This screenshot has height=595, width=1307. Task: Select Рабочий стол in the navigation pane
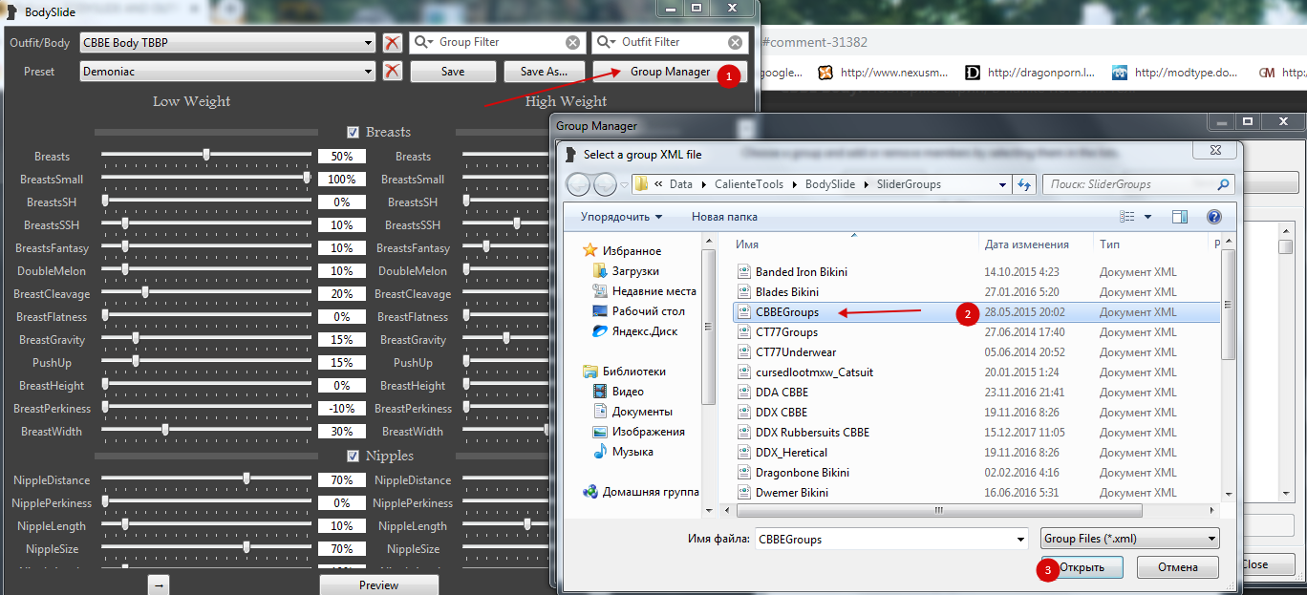[648, 311]
